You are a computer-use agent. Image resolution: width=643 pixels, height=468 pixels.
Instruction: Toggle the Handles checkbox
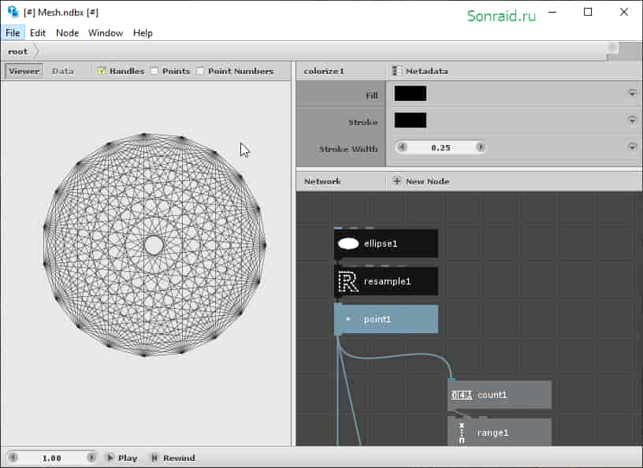click(101, 71)
